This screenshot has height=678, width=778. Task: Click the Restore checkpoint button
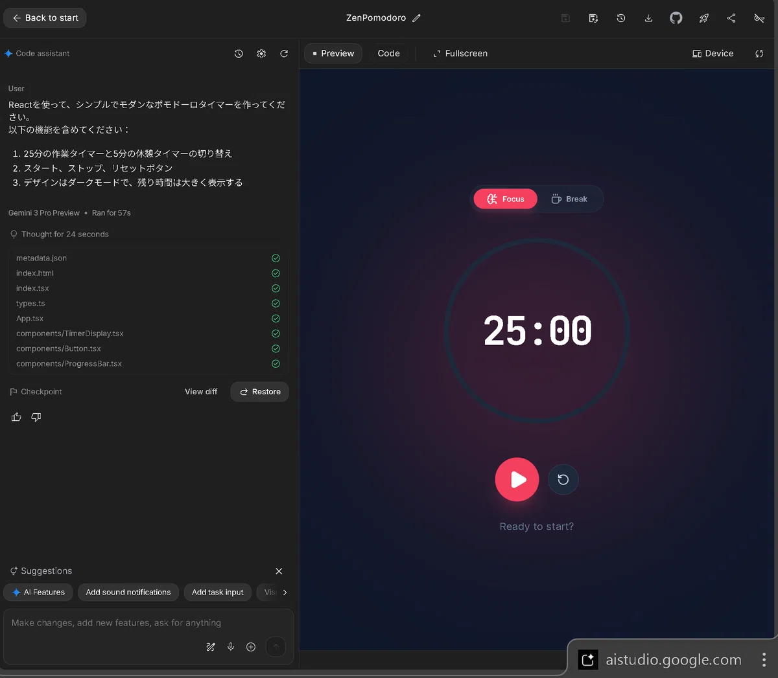pyautogui.click(x=260, y=392)
